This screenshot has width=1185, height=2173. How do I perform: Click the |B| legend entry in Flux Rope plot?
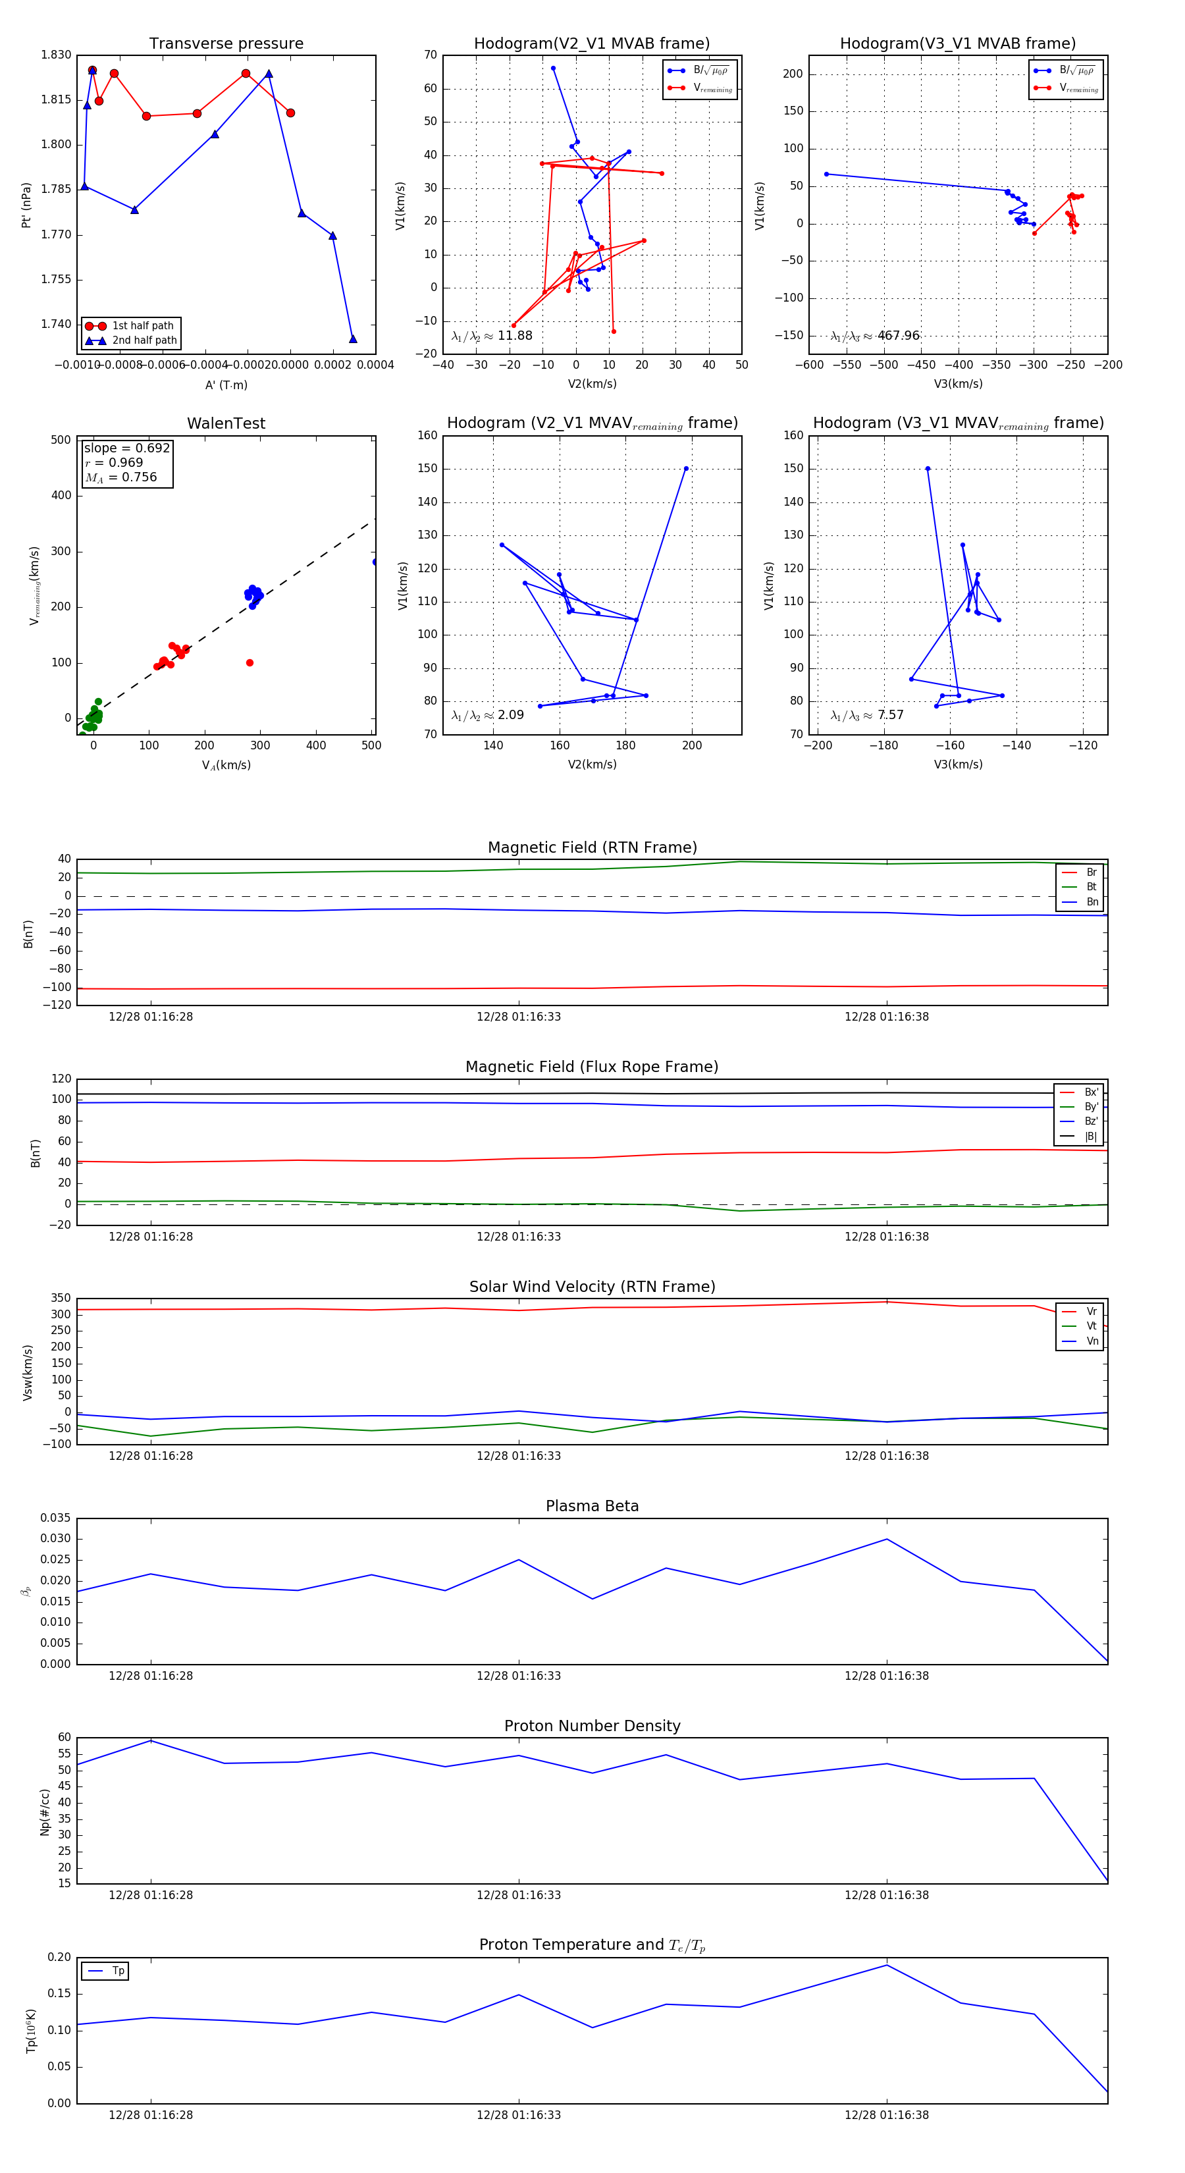pyautogui.click(x=1080, y=1137)
